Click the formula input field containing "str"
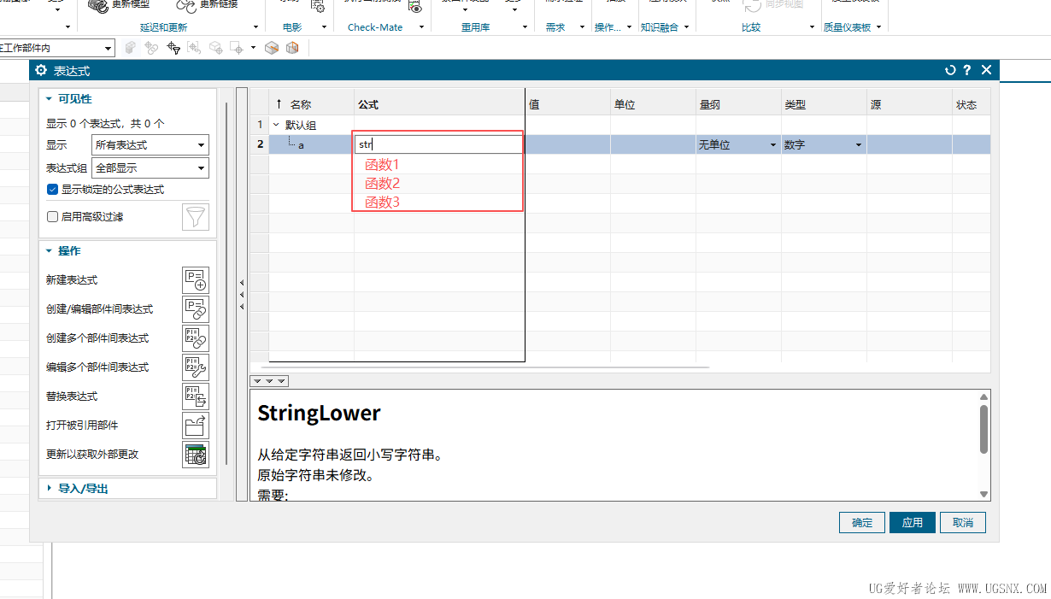 (x=437, y=144)
